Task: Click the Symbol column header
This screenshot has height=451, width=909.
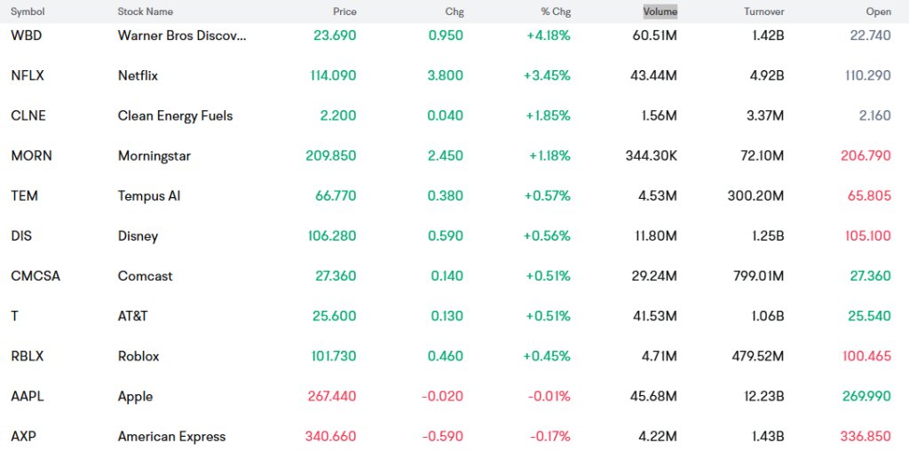Action: 28,12
